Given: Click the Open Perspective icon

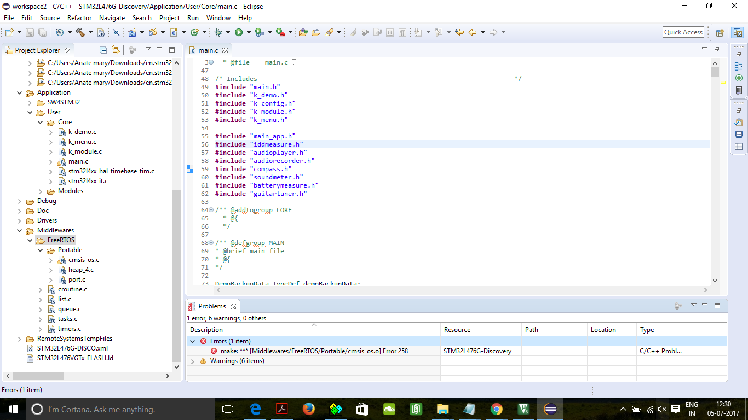Looking at the screenshot, I should click(720, 32).
